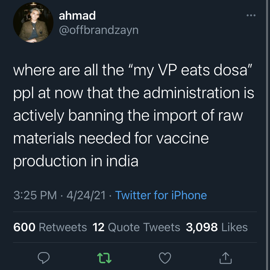Open the @offbrandzayn handle
Viewport: 270px width, 270px height.
pos(99,30)
